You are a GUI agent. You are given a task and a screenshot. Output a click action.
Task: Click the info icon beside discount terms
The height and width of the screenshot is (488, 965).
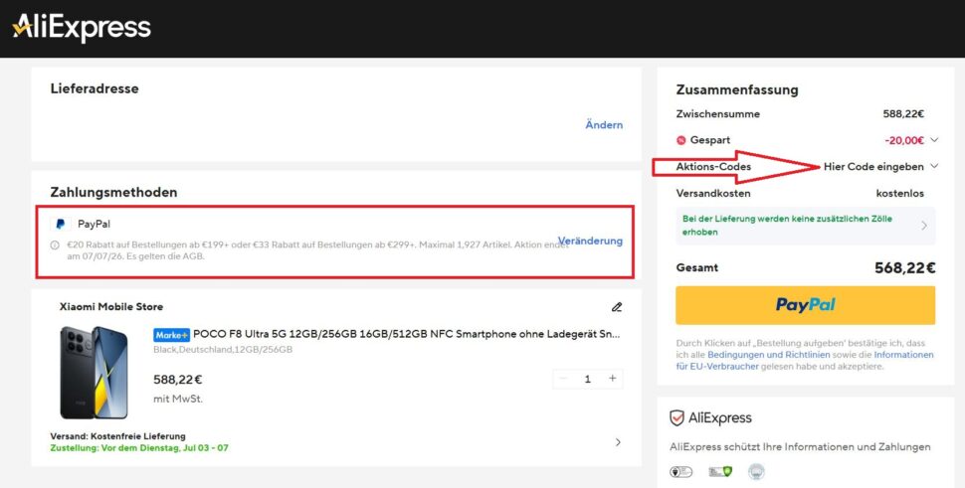[x=55, y=245]
